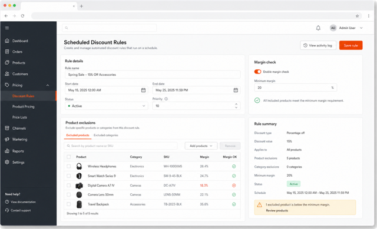The width and height of the screenshot is (377, 229).
Task: Click the Travel Backpack product thumbnail
Action: (x=79, y=204)
